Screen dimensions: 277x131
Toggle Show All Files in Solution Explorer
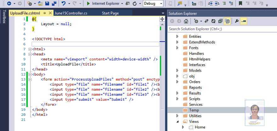click(227, 21)
